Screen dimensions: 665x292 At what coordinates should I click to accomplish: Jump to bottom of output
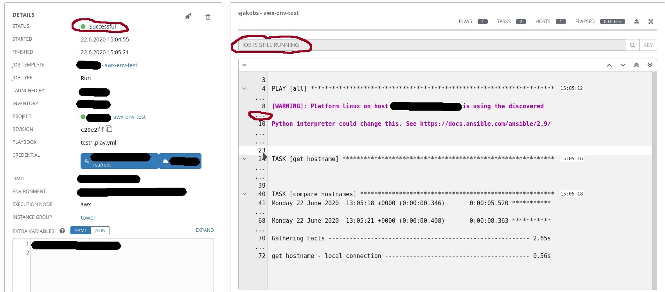click(650, 65)
